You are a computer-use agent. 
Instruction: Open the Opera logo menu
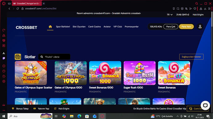click(x=4, y=3)
